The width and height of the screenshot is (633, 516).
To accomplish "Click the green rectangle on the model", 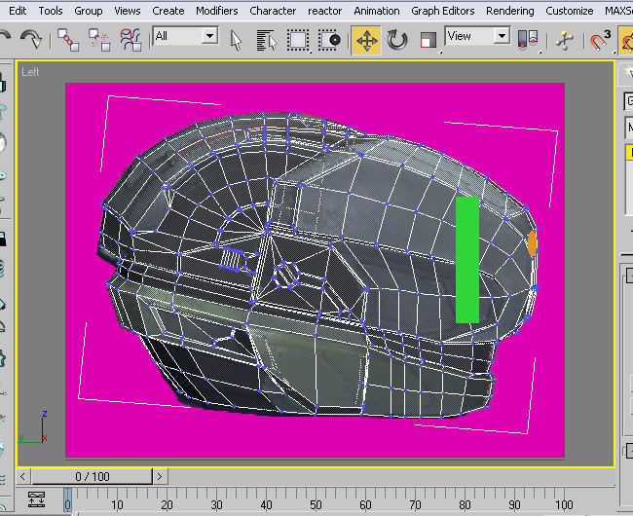I will [x=467, y=260].
